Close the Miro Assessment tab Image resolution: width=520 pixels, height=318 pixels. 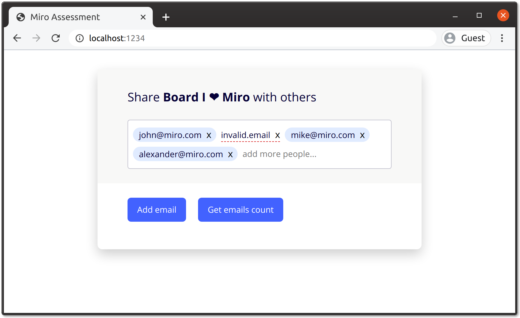(143, 17)
